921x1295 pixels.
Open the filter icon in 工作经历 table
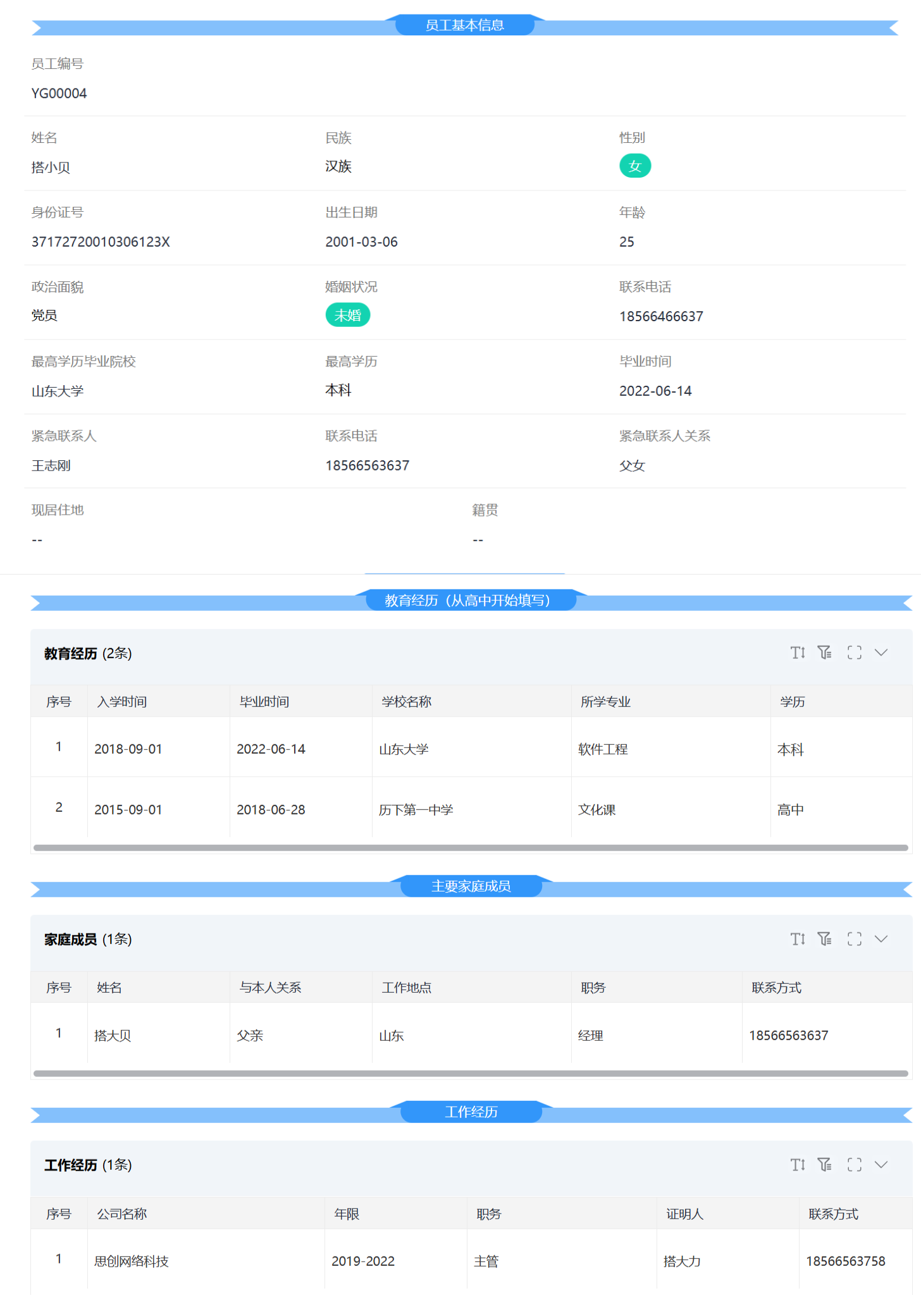[825, 1165]
